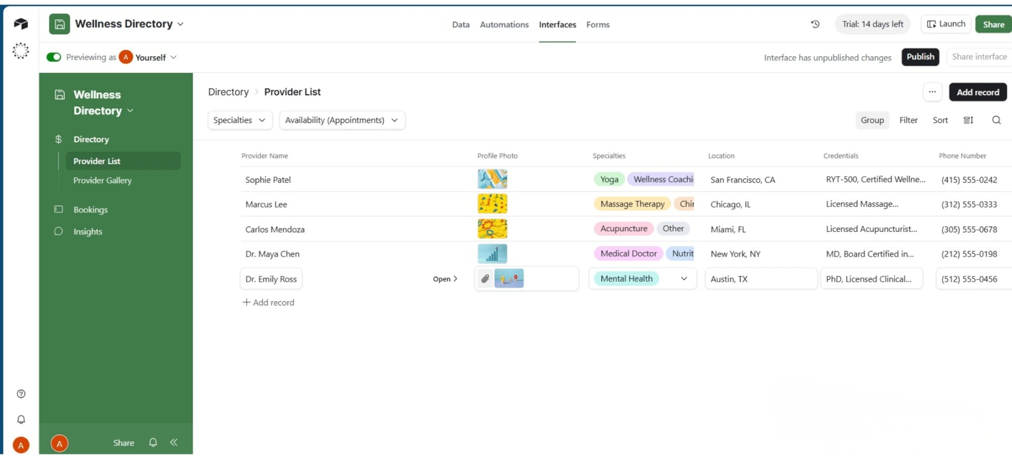This screenshot has width=1012, height=458.
Task: Click Sophie Patel's profile photo thumbnail
Action: tap(492, 179)
